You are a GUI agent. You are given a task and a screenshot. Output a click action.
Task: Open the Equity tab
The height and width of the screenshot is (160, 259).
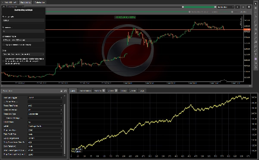[x=73, y=91]
